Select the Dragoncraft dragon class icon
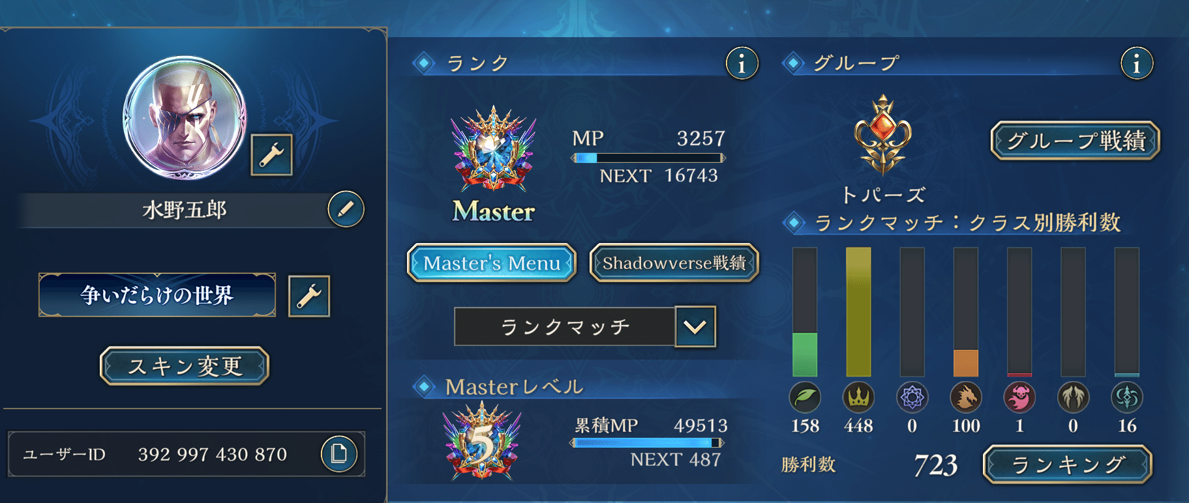This screenshot has height=503, width=1189. (966, 397)
